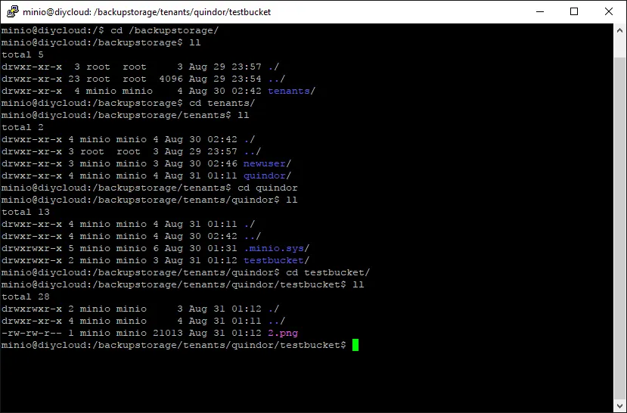Click the '-rw-rw-r--' permissions of 2.png
The height and width of the screenshot is (413, 627).
(x=32, y=333)
